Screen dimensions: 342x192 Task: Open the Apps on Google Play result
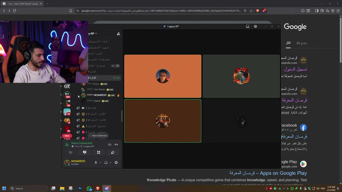pos(268,173)
